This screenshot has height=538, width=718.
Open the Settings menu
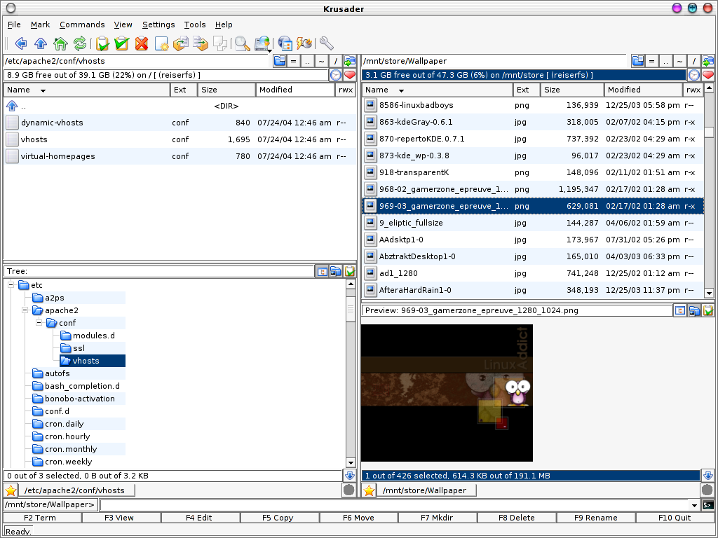coord(158,25)
